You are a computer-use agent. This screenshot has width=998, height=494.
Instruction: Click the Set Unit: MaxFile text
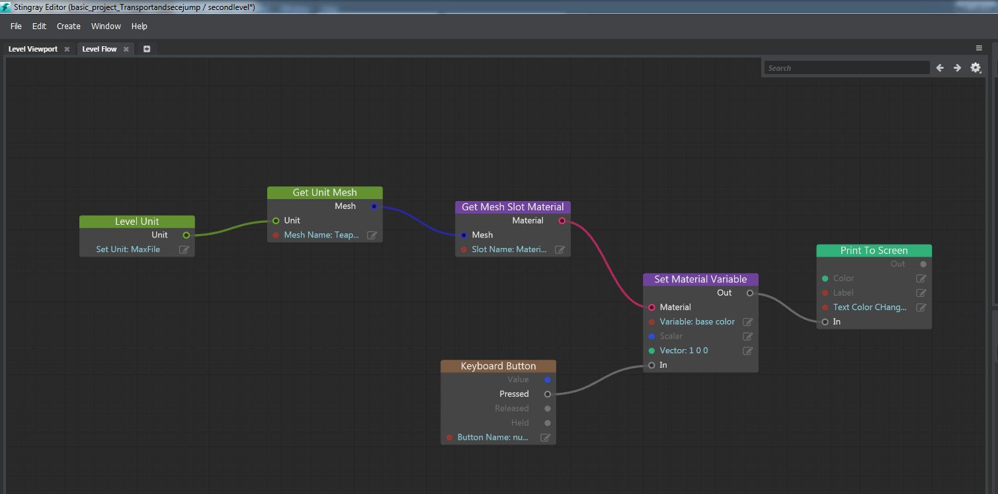pyautogui.click(x=128, y=249)
